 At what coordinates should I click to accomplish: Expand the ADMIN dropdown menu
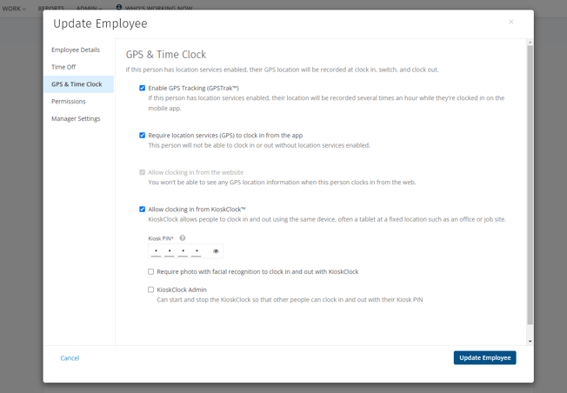(x=89, y=9)
